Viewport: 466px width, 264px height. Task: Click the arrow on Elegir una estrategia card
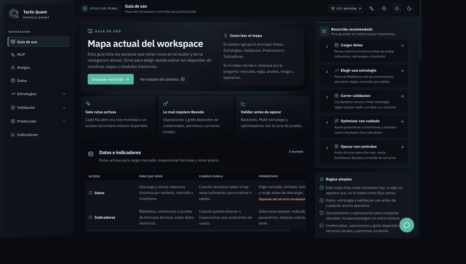pos(402,71)
